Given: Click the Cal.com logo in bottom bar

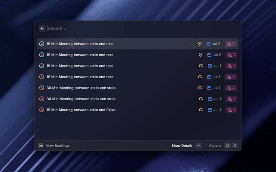Looking at the screenshot, I should 41,146.
